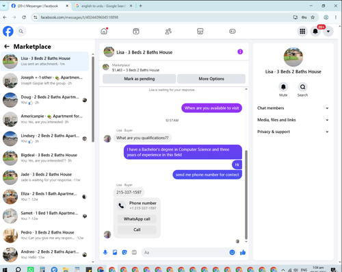Open Joseph +1 other Apartment chat
Screen dimensions: 342x272
click(45, 80)
